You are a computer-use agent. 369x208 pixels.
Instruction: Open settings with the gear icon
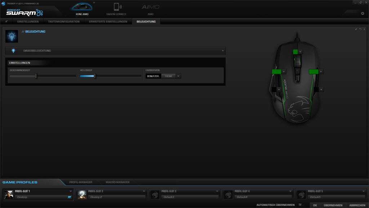363,13
